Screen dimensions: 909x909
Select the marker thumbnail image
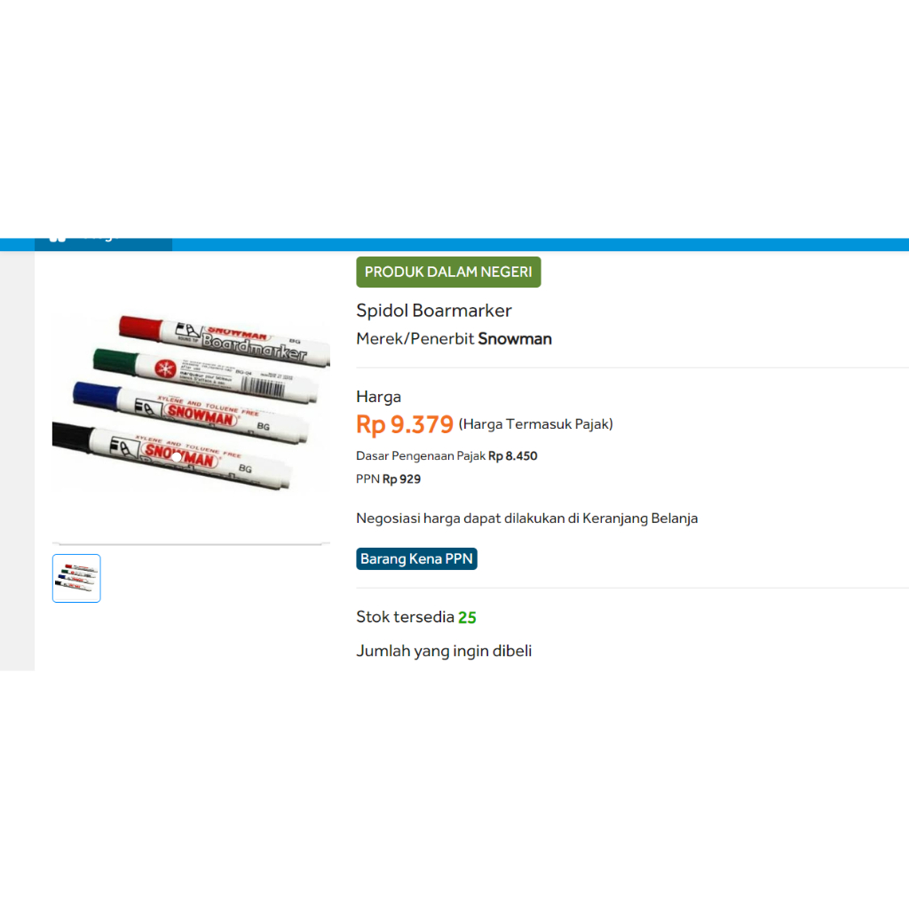point(76,578)
